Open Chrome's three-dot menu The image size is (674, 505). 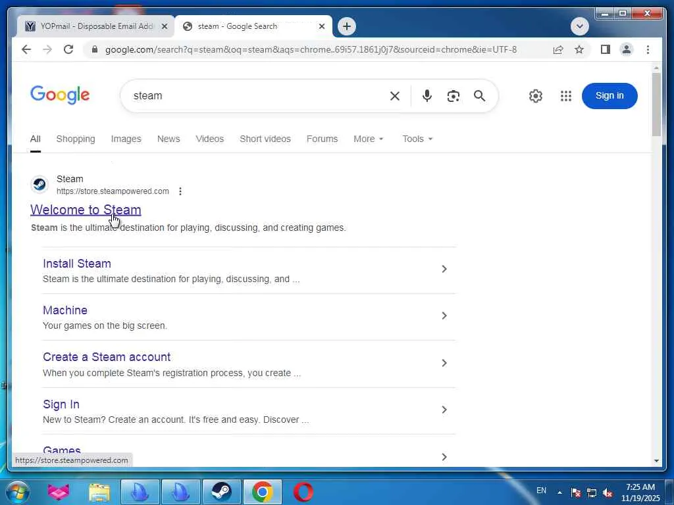pyautogui.click(x=648, y=49)
